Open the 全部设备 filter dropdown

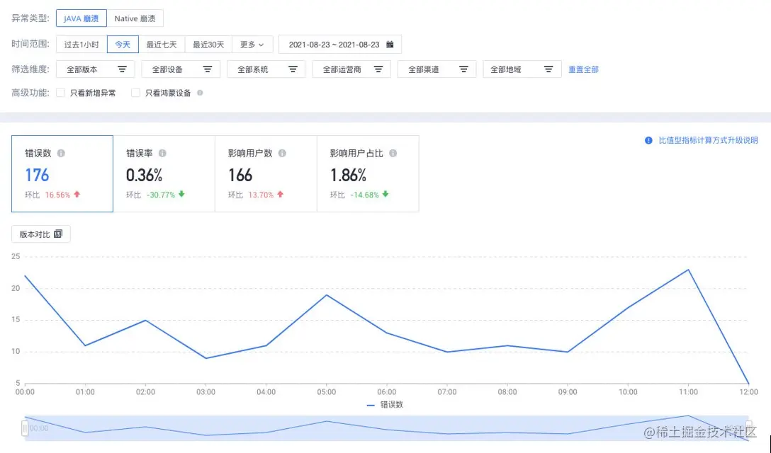point(181,69)
